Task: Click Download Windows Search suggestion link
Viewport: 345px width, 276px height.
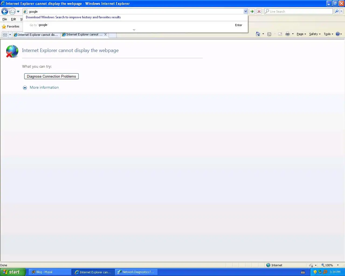Action: [73, 17]
